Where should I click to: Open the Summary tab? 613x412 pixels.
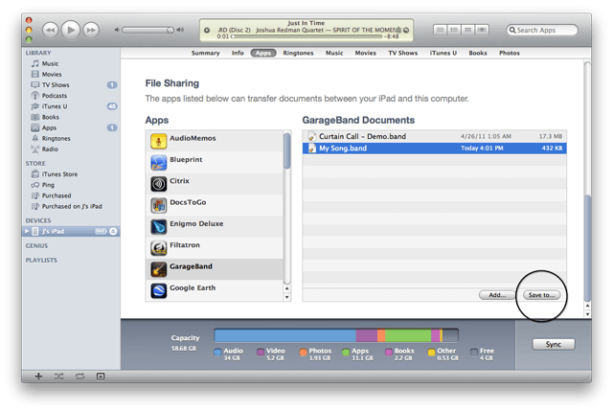click(205, 53)
